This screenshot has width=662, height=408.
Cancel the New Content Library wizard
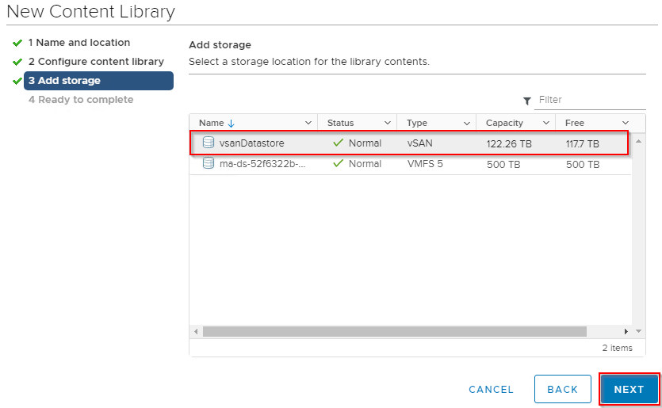pyautogui.click(x=491, y=390)
